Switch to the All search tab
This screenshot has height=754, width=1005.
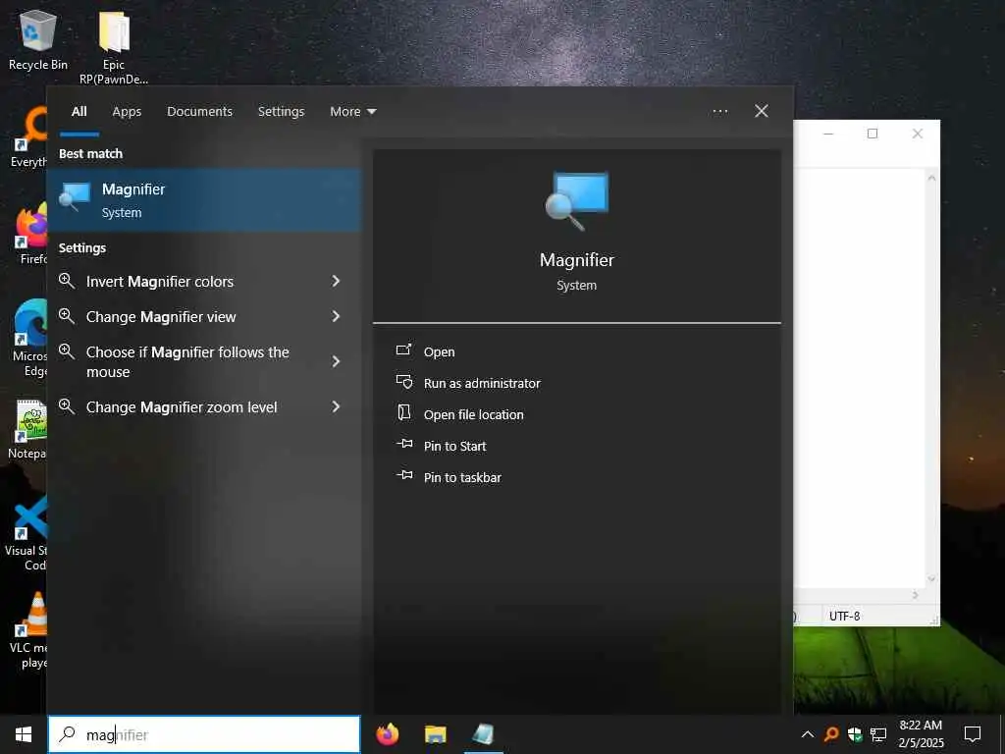(x=79, y=112)
